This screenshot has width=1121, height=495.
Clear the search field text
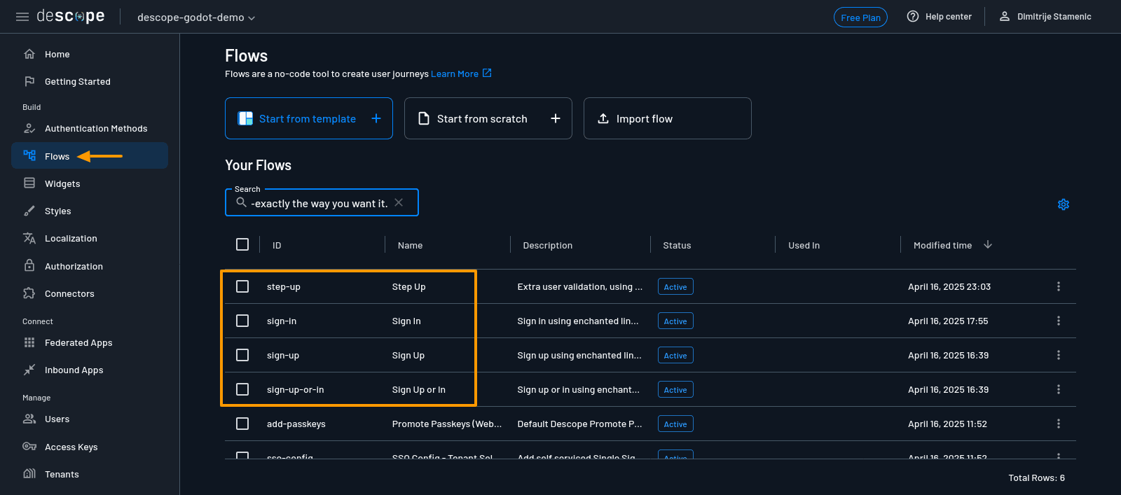pos(399,203)
